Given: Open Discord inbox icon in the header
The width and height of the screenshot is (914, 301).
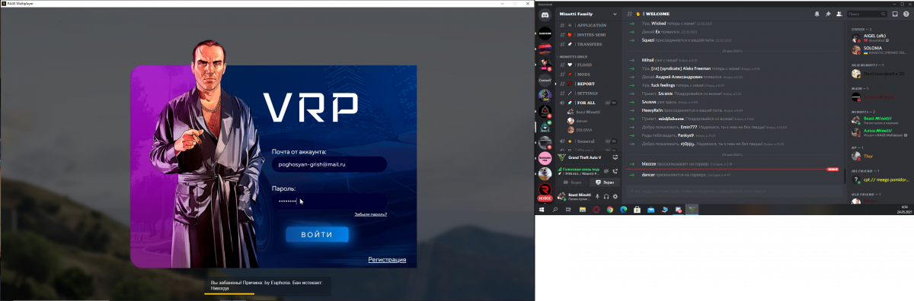Looking at the screenshot, I should [x=895, y=14].
